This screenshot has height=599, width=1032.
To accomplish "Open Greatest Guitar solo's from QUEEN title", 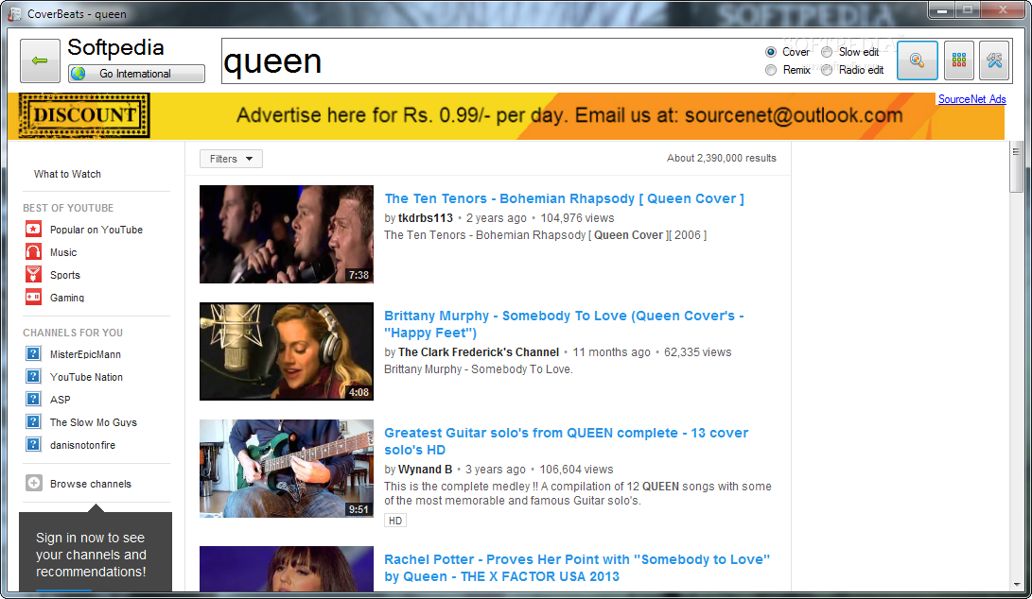I will 566,441.
